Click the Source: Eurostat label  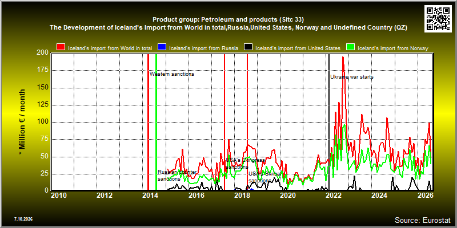click(x=422, y=219)
